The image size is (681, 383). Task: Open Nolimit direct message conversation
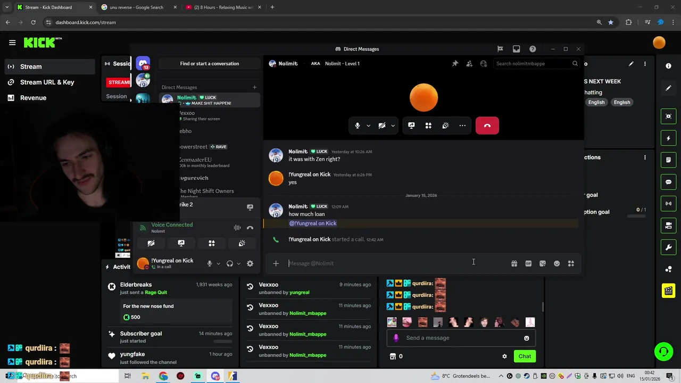(209, 100)
